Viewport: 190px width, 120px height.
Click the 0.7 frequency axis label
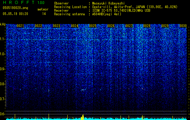2,99
